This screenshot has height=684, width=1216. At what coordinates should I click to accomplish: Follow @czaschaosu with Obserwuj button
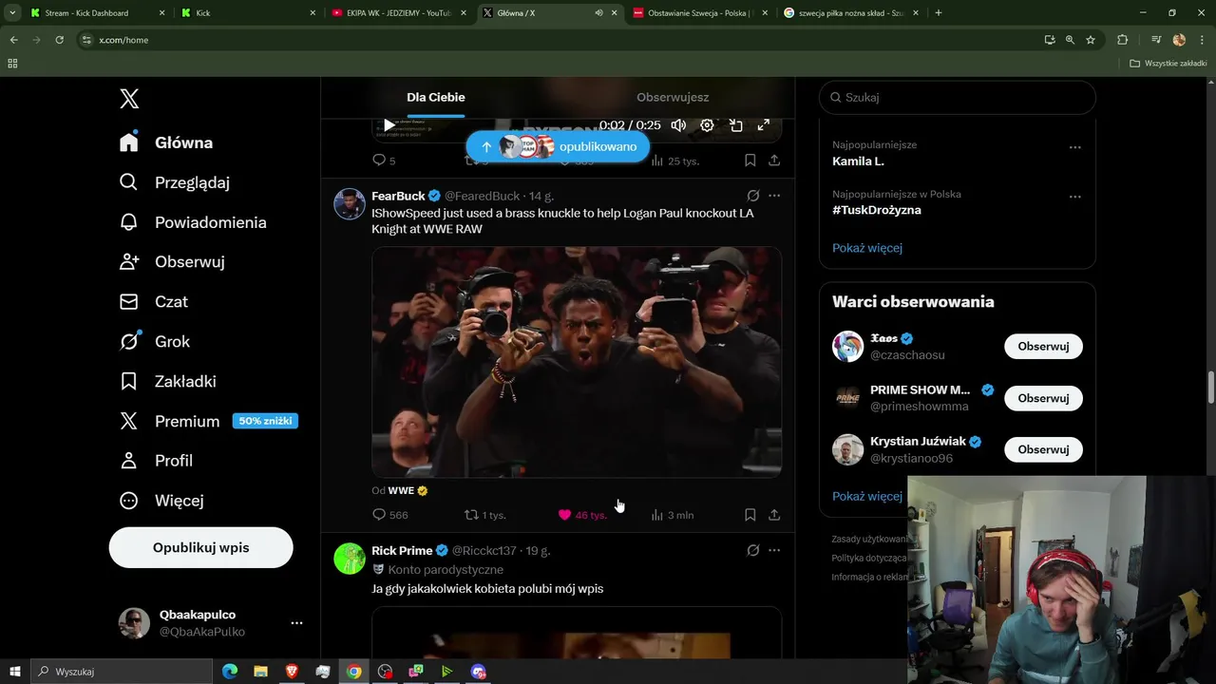[1043, 347]
